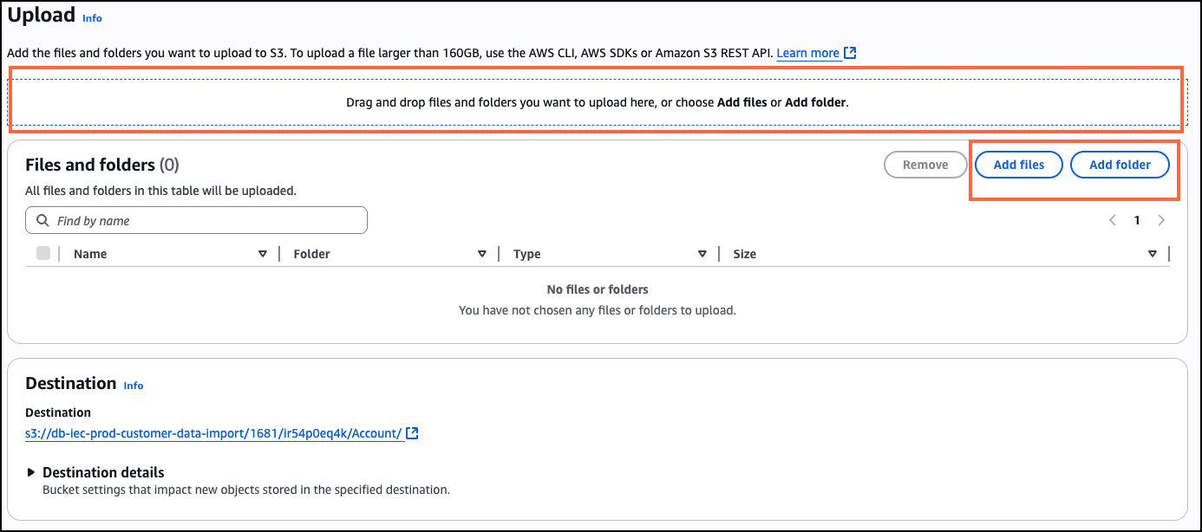Select page number 1 in pagination
The image size is (1202, 532).
coord(1137,220)
